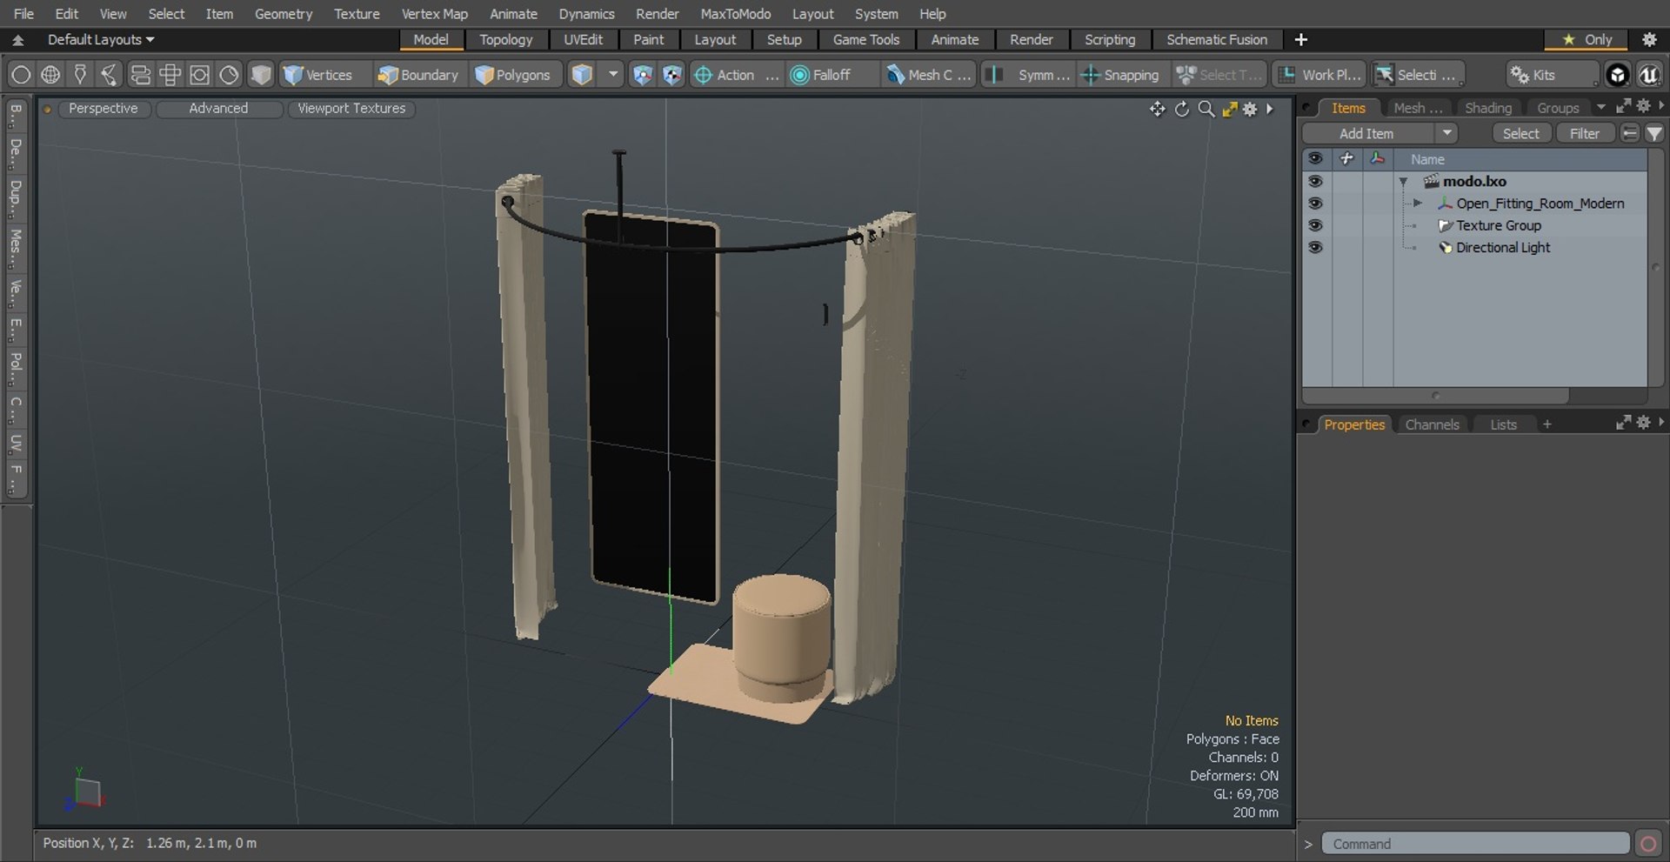Expand the Open_Fitting_Room_Modern tree node

point(1418,203)
